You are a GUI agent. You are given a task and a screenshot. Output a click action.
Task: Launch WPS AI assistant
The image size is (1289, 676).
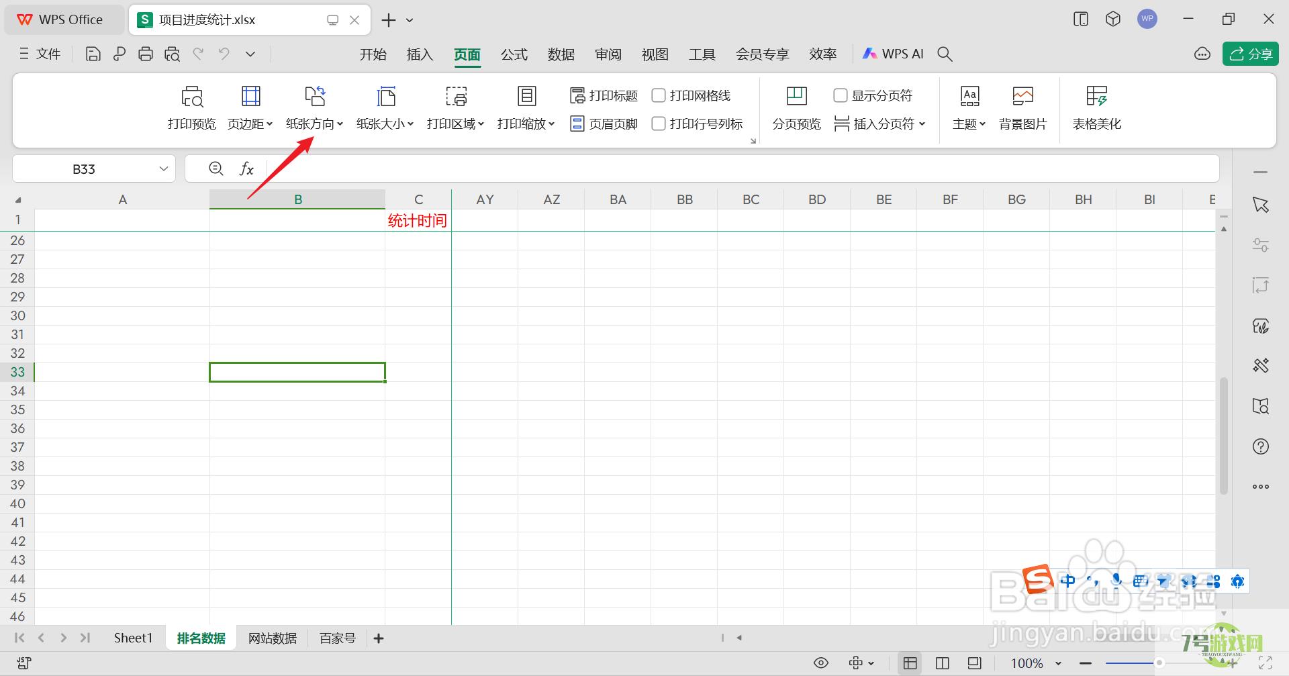pos(893,54)
